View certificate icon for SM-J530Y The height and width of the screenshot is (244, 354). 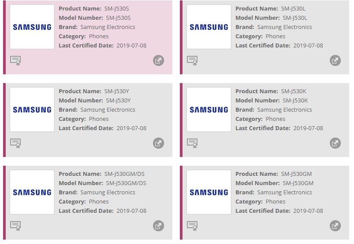[16, 143]
